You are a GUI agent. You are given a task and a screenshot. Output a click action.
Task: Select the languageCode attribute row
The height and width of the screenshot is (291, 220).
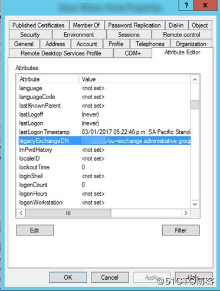point(104,97)
